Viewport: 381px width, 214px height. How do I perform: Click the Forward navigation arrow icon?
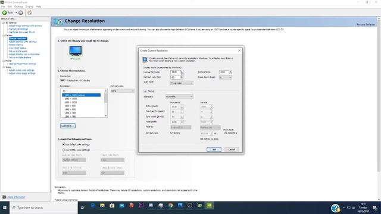coord(21,12)
